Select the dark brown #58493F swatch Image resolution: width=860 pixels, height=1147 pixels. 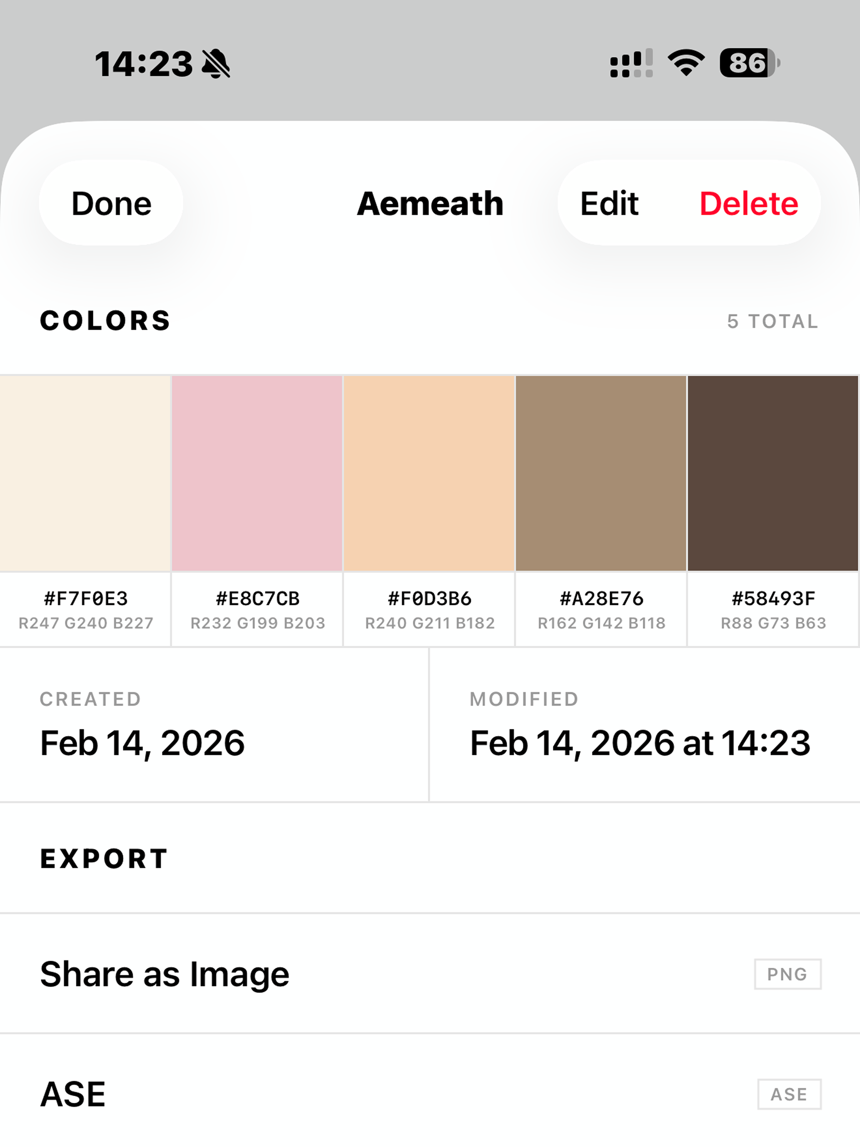(x=773, y=473)
